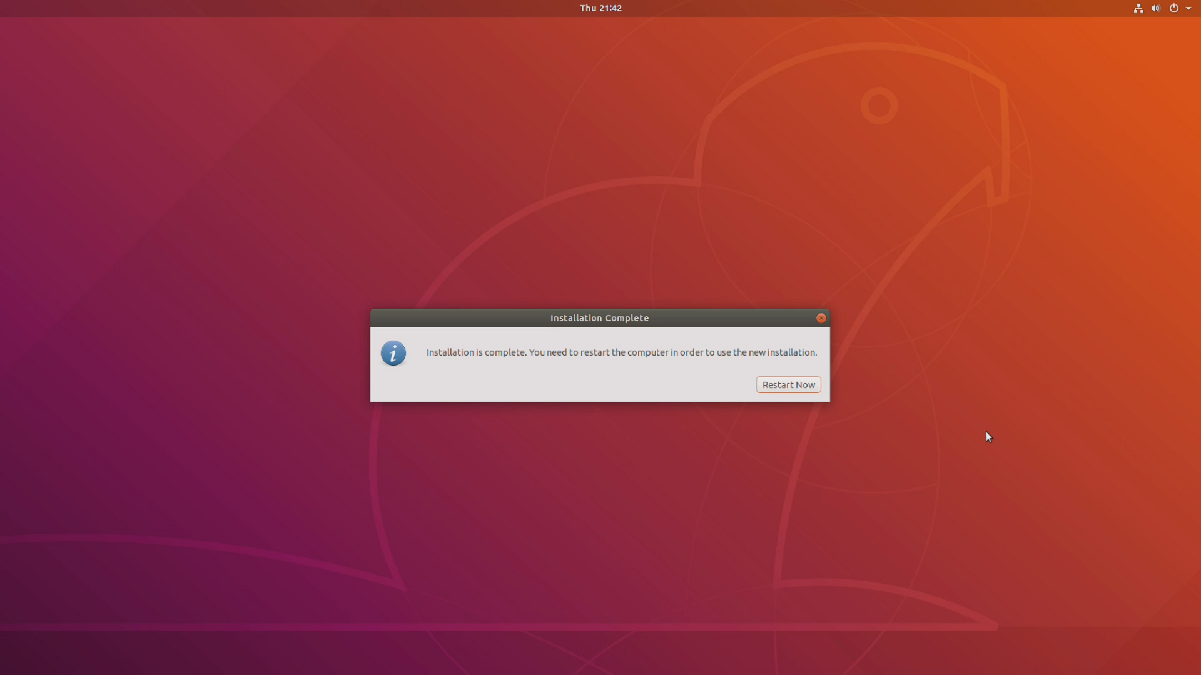The height and width of the screenshot is (675, 1201).
Task: Close the Installation Complete dialog
Action: pos(821,318)
